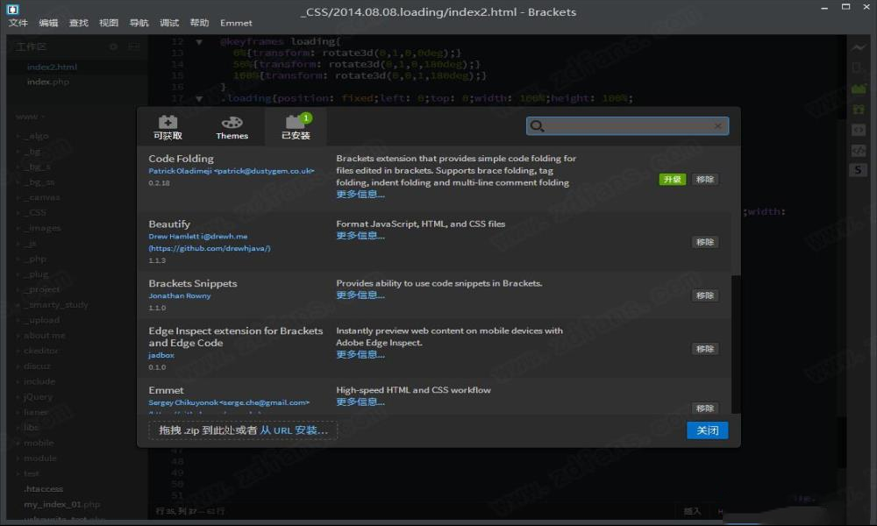Click the S snippets icon in right toolbar

(x=859, y=169)
